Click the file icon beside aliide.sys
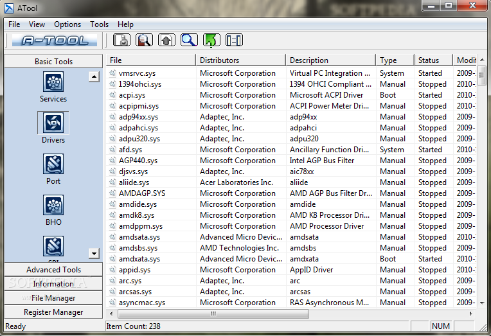The height and width of the screenshot is (336, 491). tap(112, 182)
